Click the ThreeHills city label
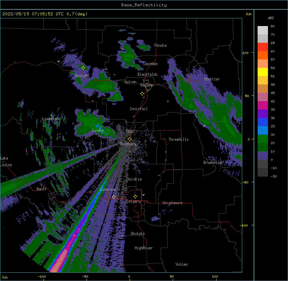Viewport: 288px width, 281px height. (x=178, y=139)
